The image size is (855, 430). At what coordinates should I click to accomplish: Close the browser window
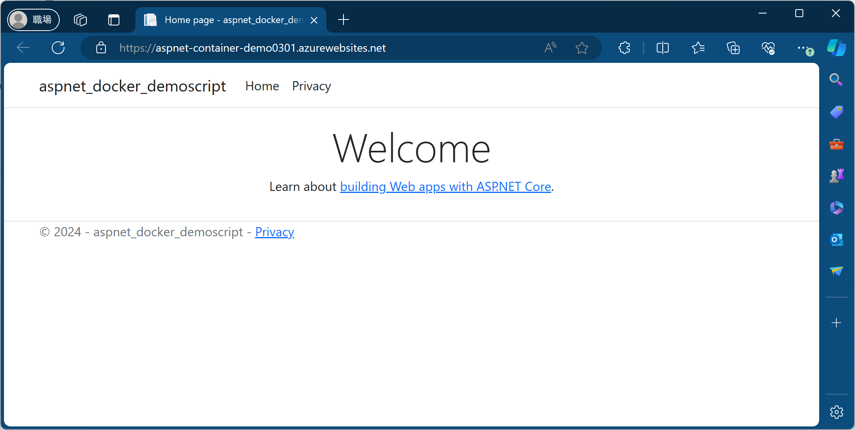(x=836, y=13)
